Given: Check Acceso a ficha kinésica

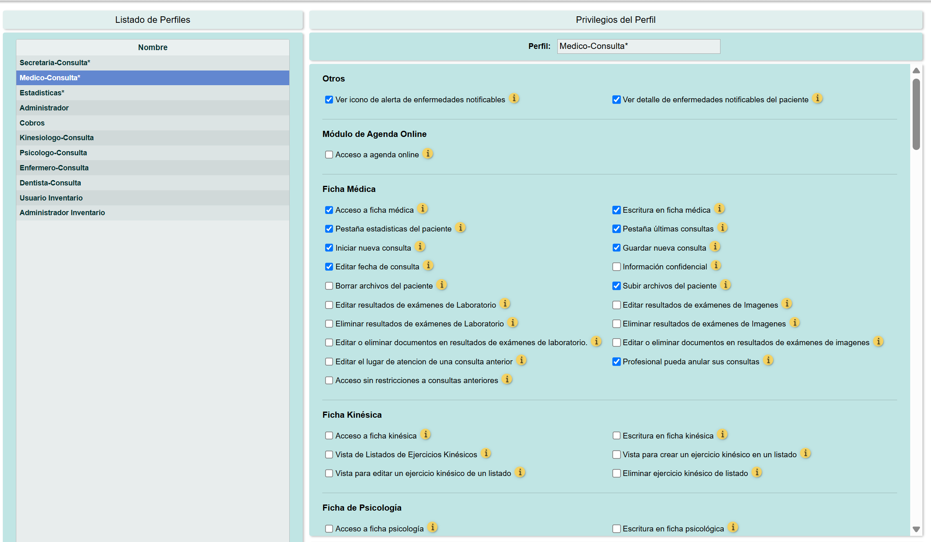Looking at the screenshot, I should click(329, 436).
